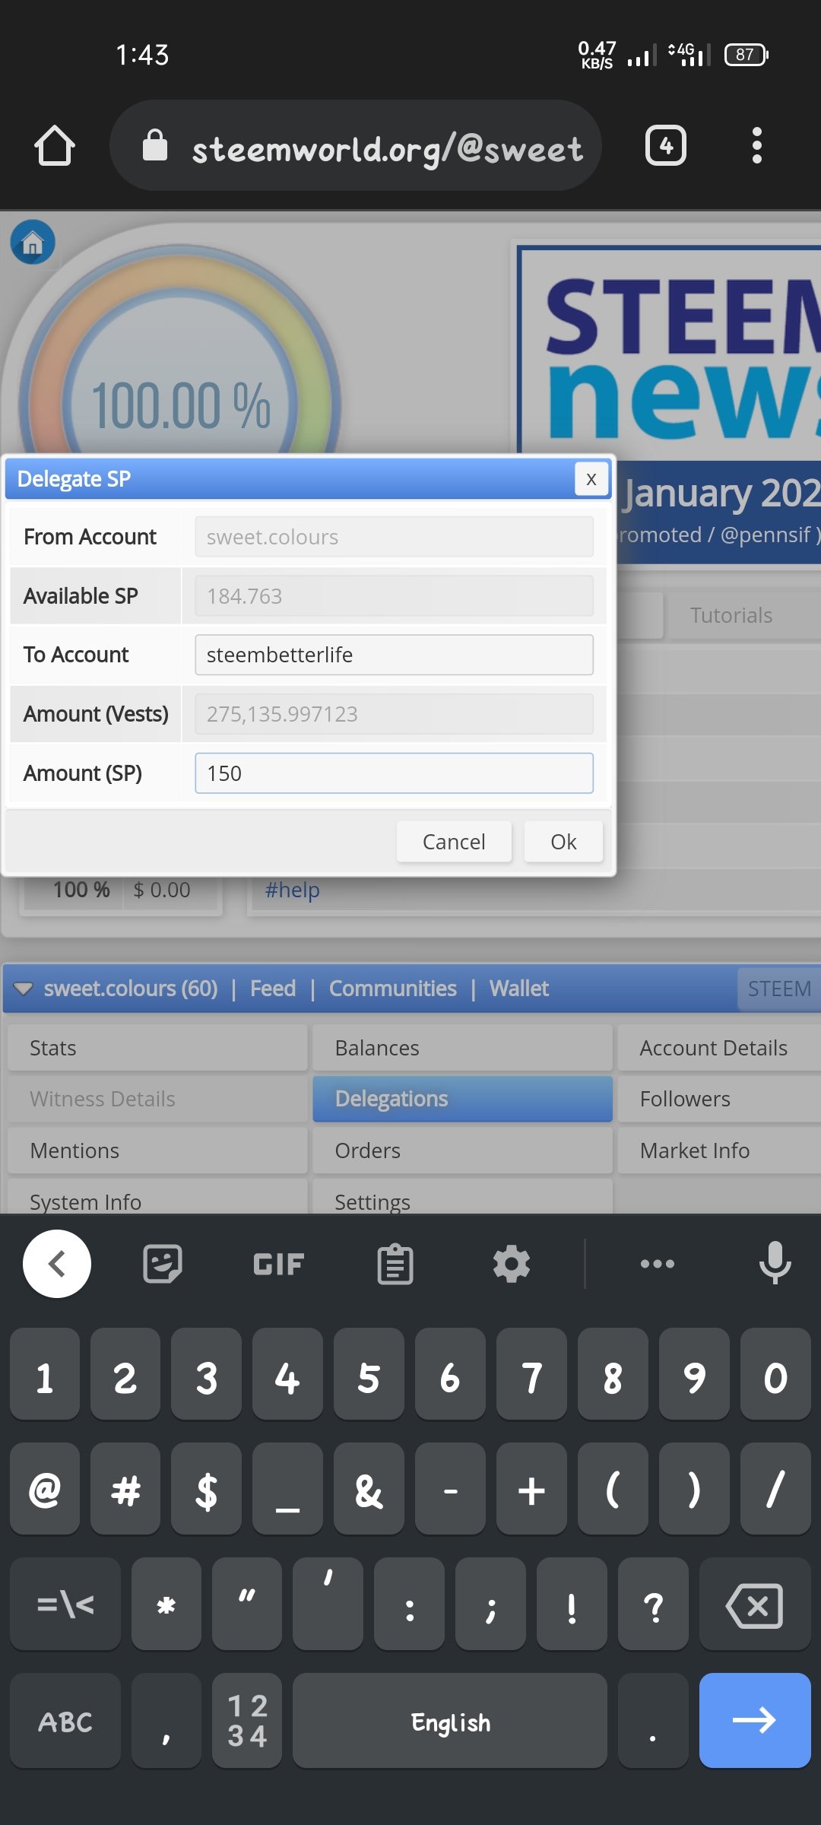Tap the ? key on keyboard

(653, 1604)
